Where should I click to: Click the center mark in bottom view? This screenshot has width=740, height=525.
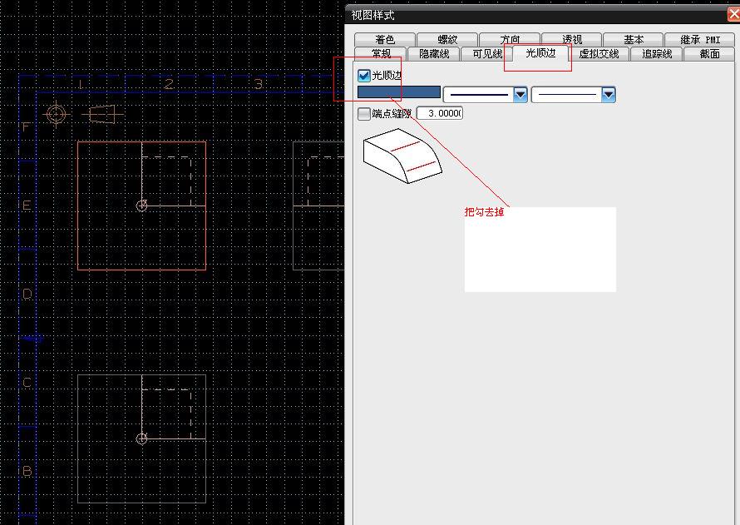point(141,439)
